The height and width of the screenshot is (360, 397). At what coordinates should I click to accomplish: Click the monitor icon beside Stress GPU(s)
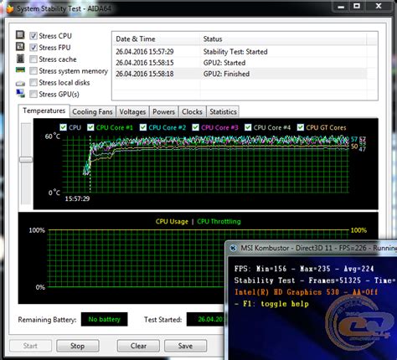click(x=20, y=93)
